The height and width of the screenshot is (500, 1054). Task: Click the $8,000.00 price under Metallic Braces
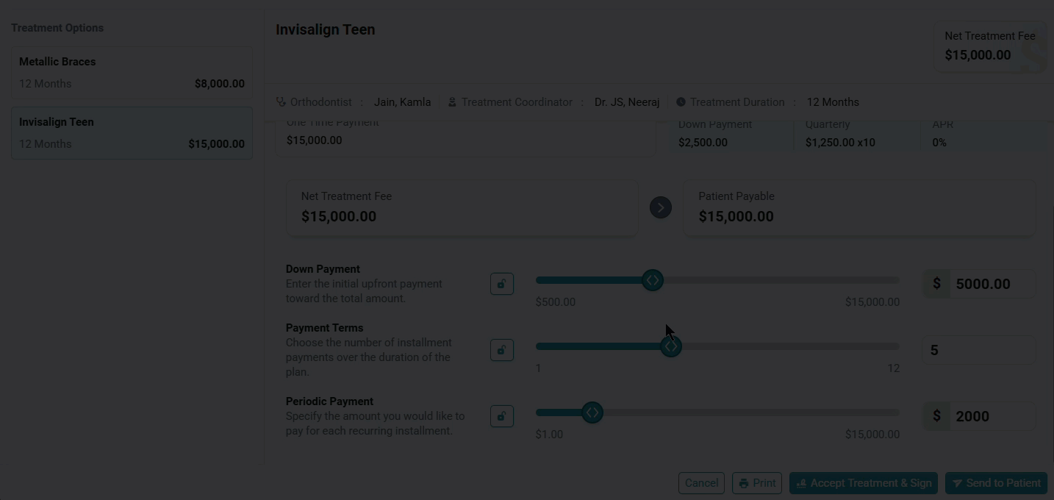coord(220,84)
